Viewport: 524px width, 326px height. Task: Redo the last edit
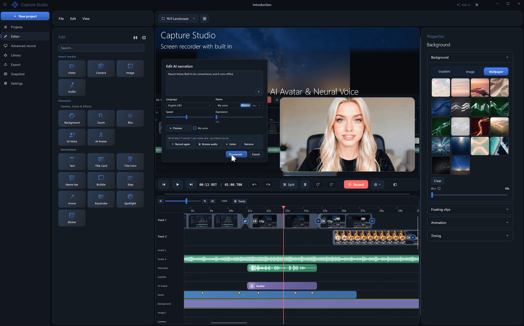click(268, 185)
